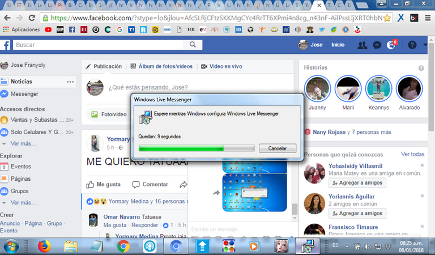Dismiss Yoriannis Aguilar suggestion
This screenshot has height=255, width=435.
(x=422, y=196)
